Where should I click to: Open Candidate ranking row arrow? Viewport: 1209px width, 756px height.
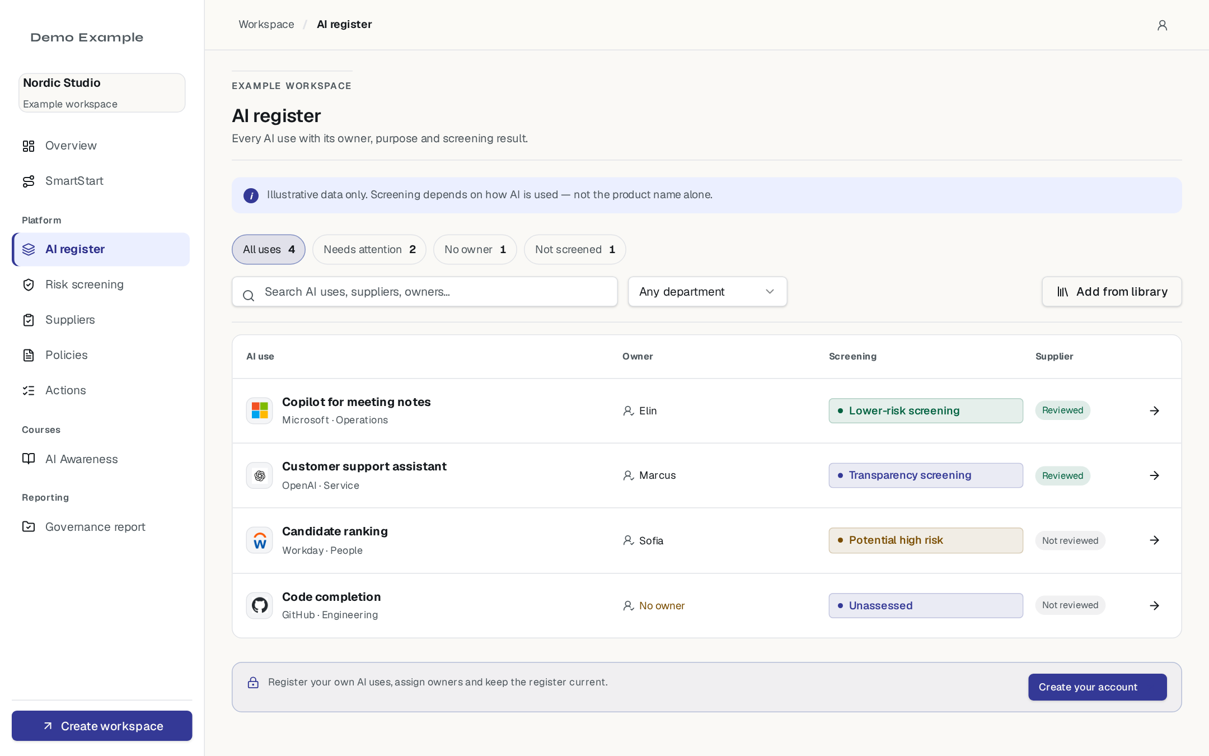pyautogui.click(x=1154, y=540)
